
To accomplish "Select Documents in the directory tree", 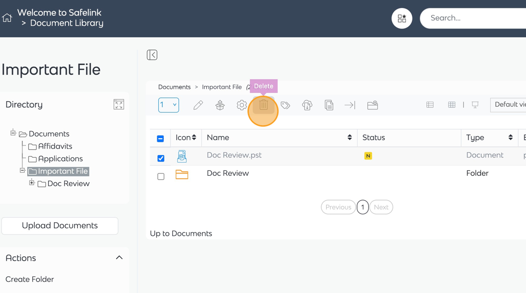I will pyautogui.click(x=49, y=134).
